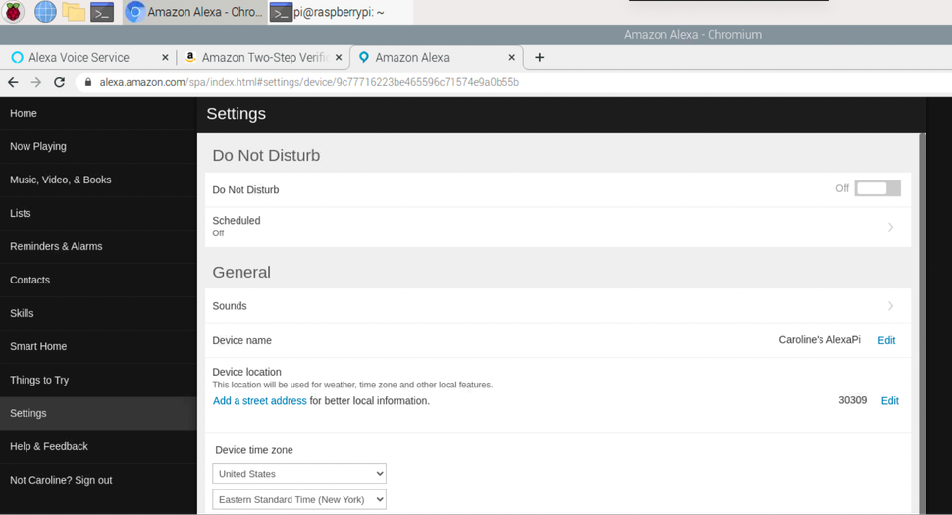Open Smart Home in the sidebar
The width and height of the screenshot is (952, 515).
coord(38,346)
